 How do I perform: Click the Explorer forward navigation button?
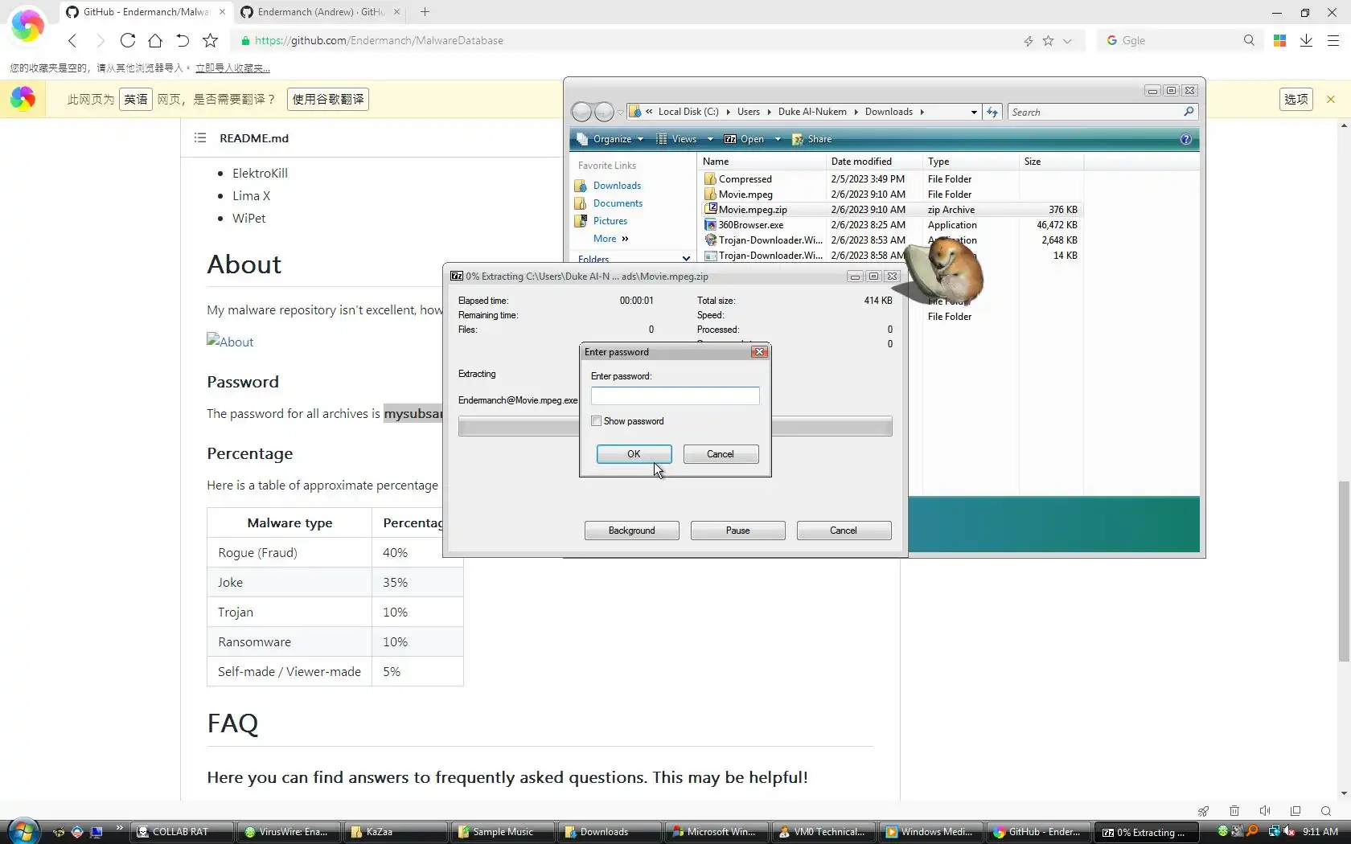[x=604, y=112]
